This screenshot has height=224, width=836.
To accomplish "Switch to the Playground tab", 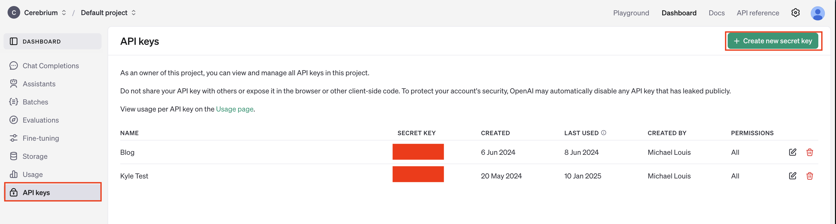I will [631, 13].
